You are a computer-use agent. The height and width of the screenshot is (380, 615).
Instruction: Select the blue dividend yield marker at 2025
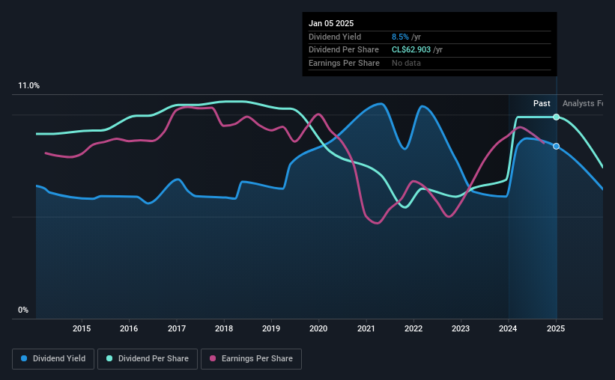point(556,146)
